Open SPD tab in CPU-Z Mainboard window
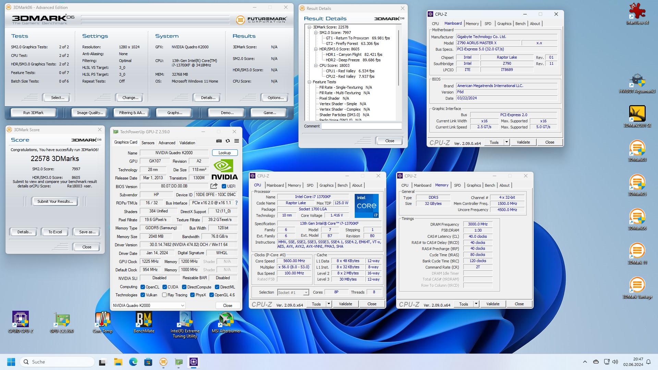658x370 pixels. click(488, 24)
